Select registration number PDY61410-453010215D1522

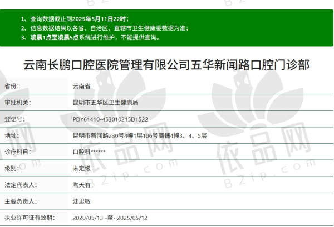pyautogui.click(x=110, y=119)
